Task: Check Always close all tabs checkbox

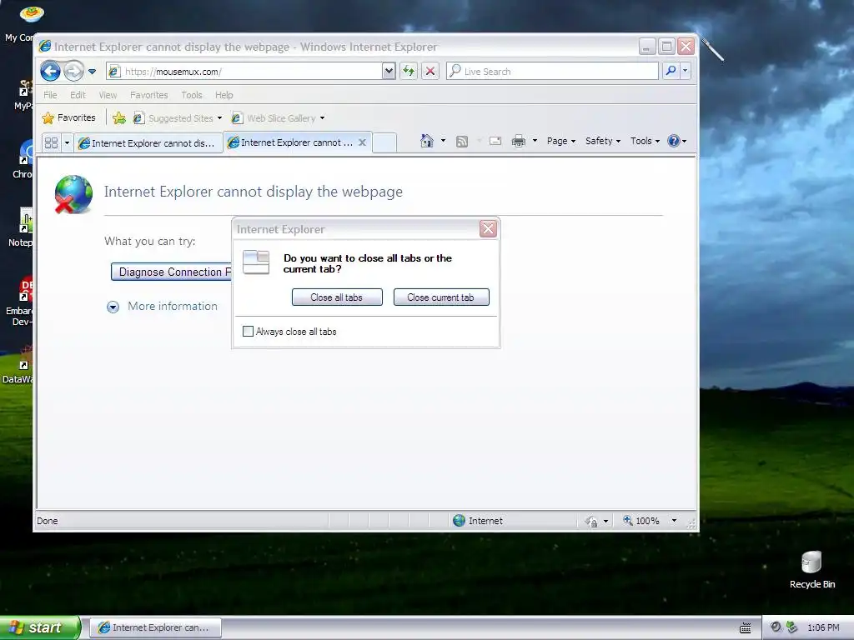Action: pyautogui.click(x=248, y=332)
